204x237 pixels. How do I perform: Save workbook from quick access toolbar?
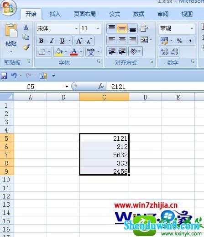4,76
